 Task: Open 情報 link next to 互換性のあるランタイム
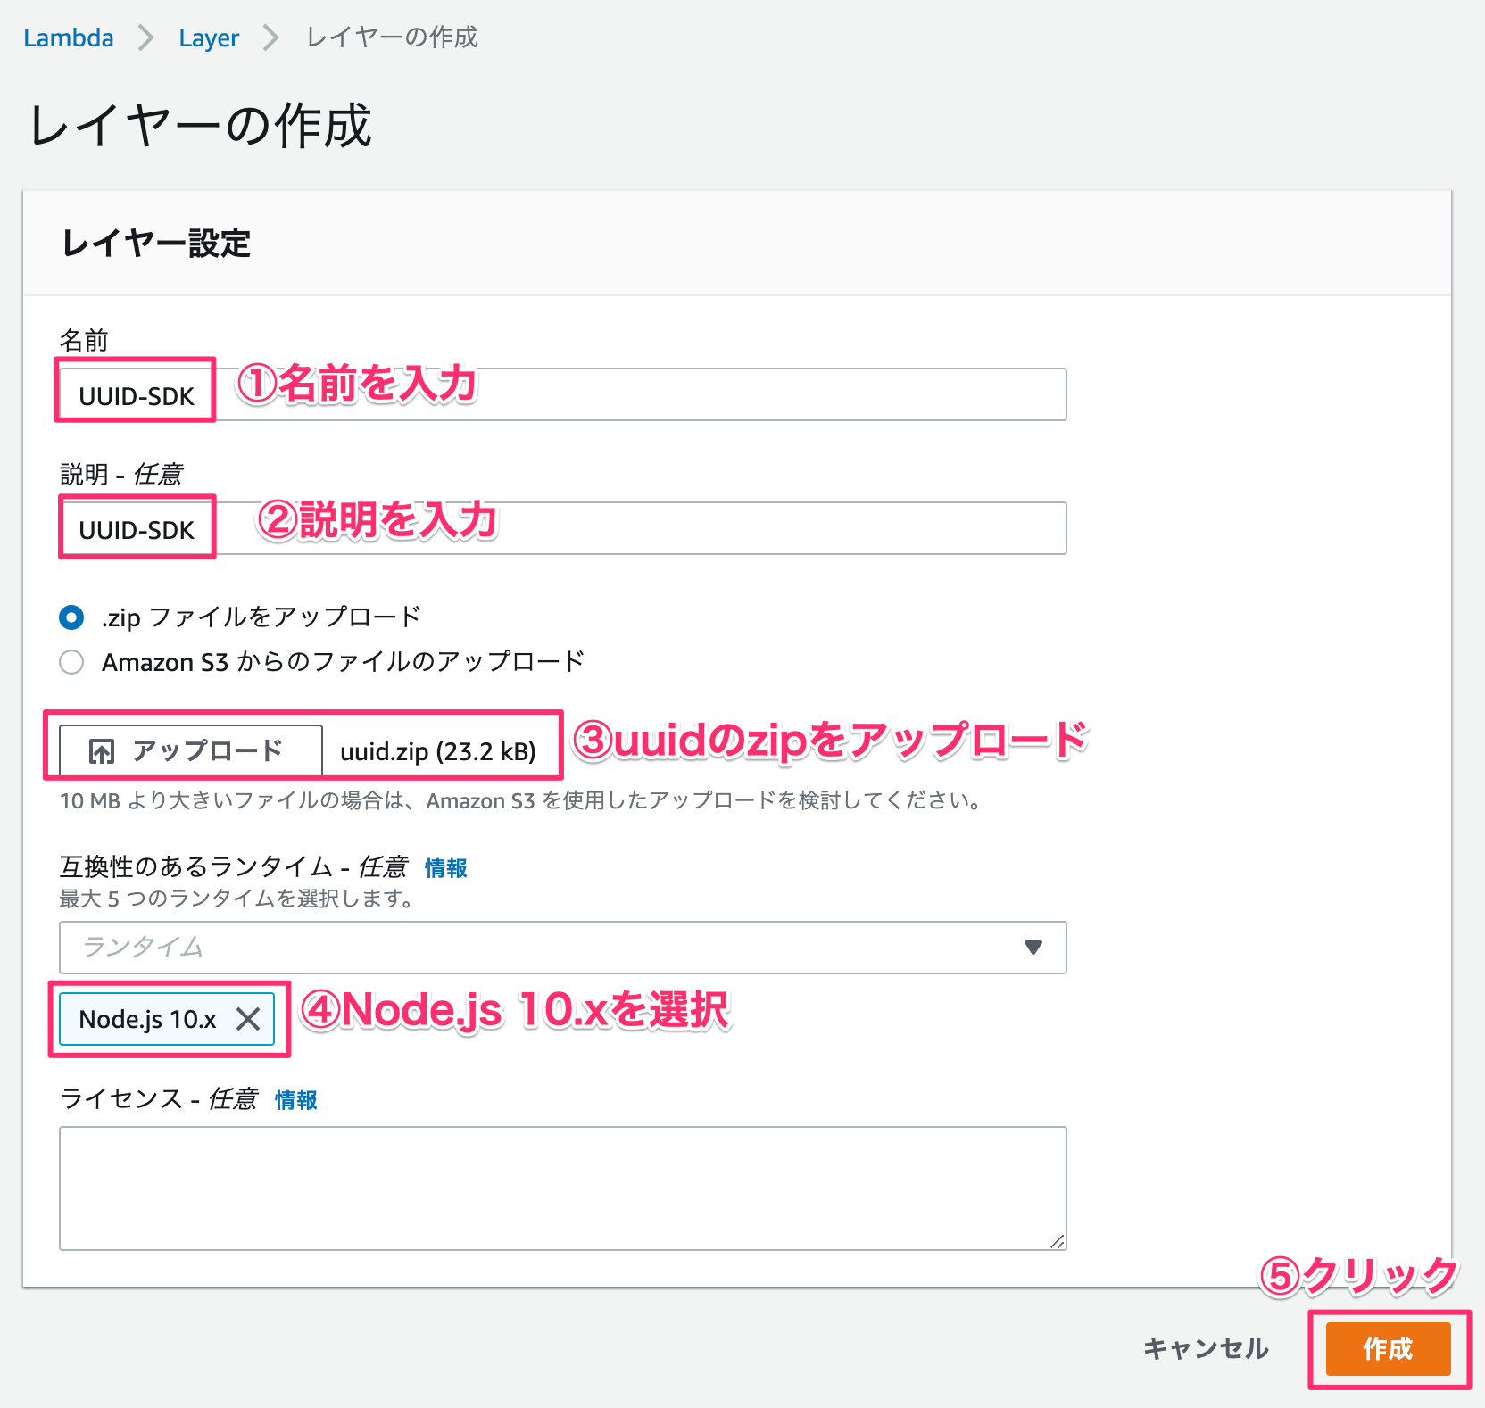click(445, 867)
